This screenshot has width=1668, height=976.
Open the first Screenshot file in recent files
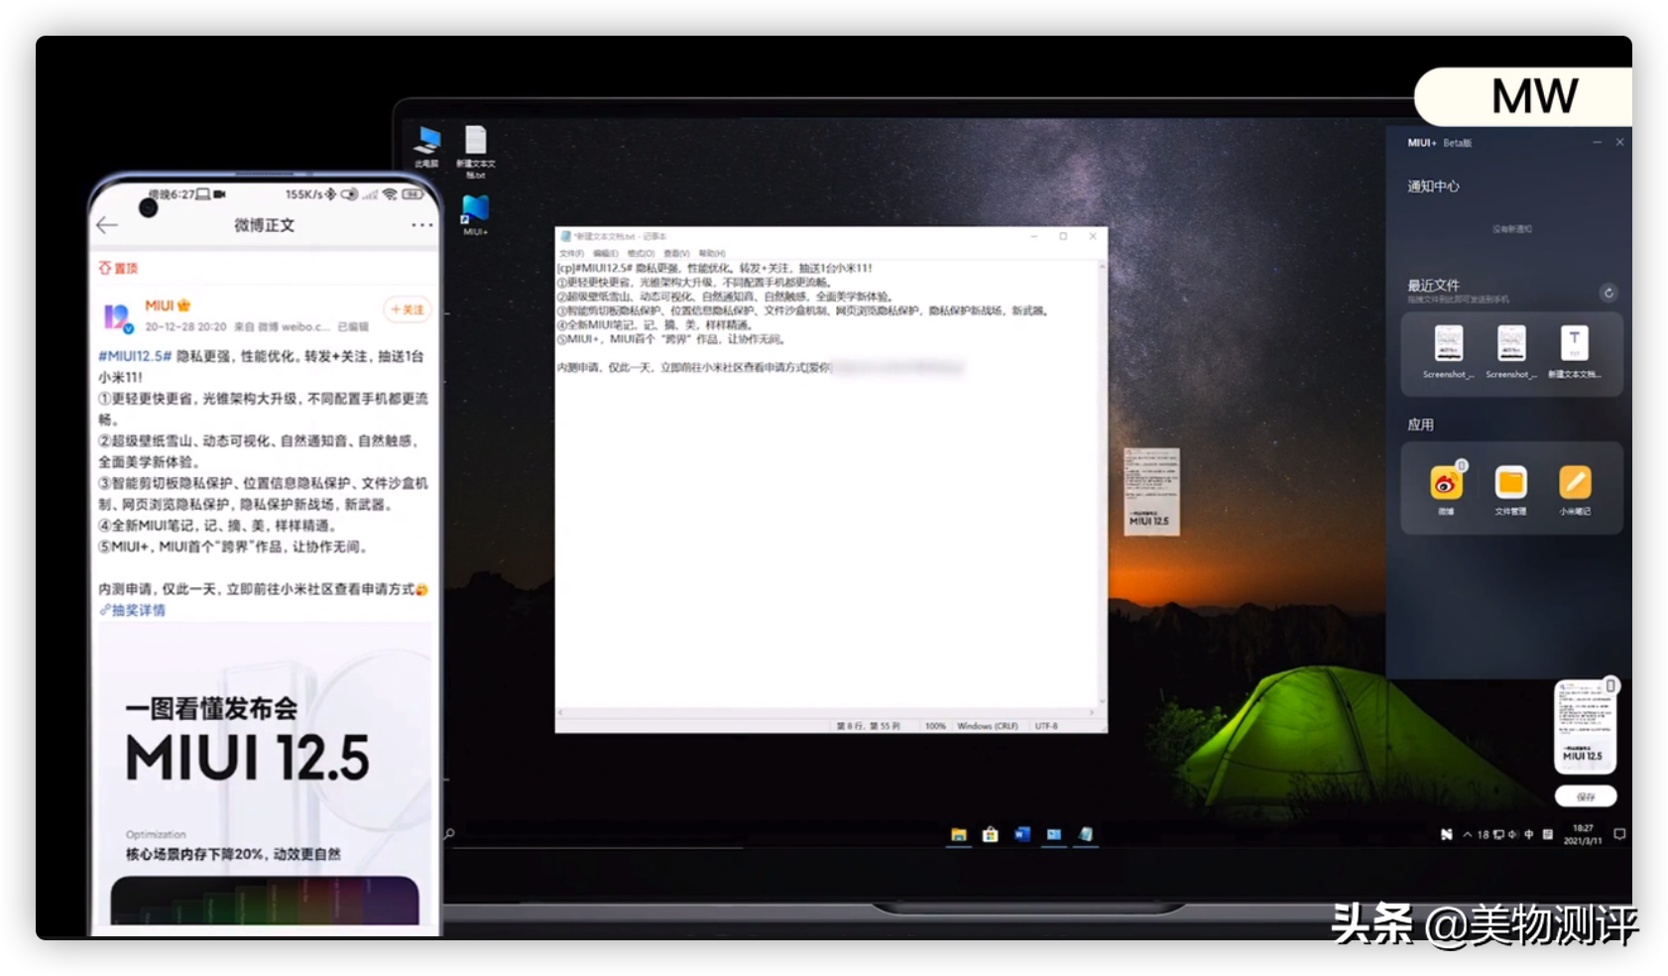[x=1448, y=352]
